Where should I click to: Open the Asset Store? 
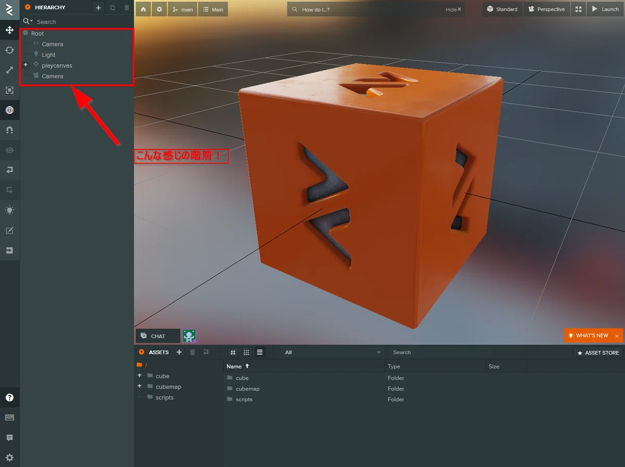click(598, 352)
